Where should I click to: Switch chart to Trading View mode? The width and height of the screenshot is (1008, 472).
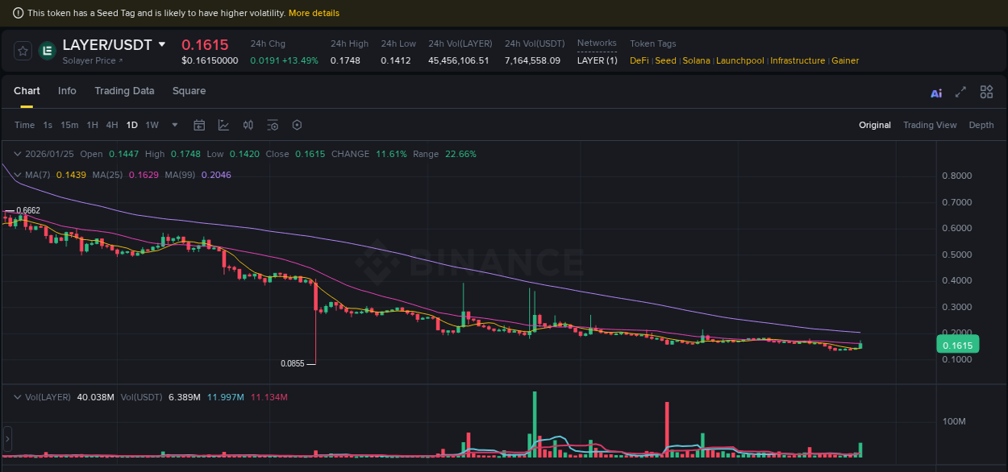click(x=930, y=125)
